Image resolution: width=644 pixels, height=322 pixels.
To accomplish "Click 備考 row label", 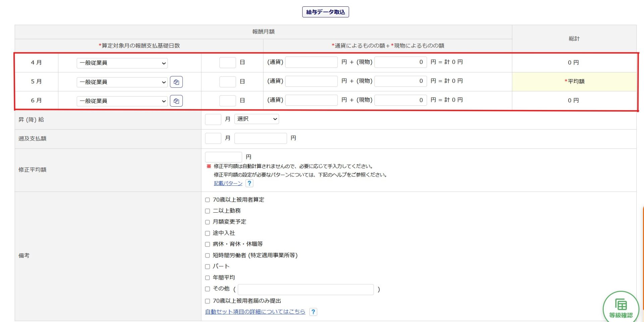I will [x=24, y=256].
